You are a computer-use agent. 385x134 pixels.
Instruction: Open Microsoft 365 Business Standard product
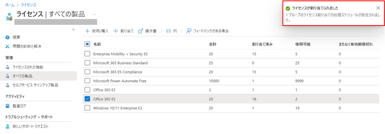pos(120,63)
